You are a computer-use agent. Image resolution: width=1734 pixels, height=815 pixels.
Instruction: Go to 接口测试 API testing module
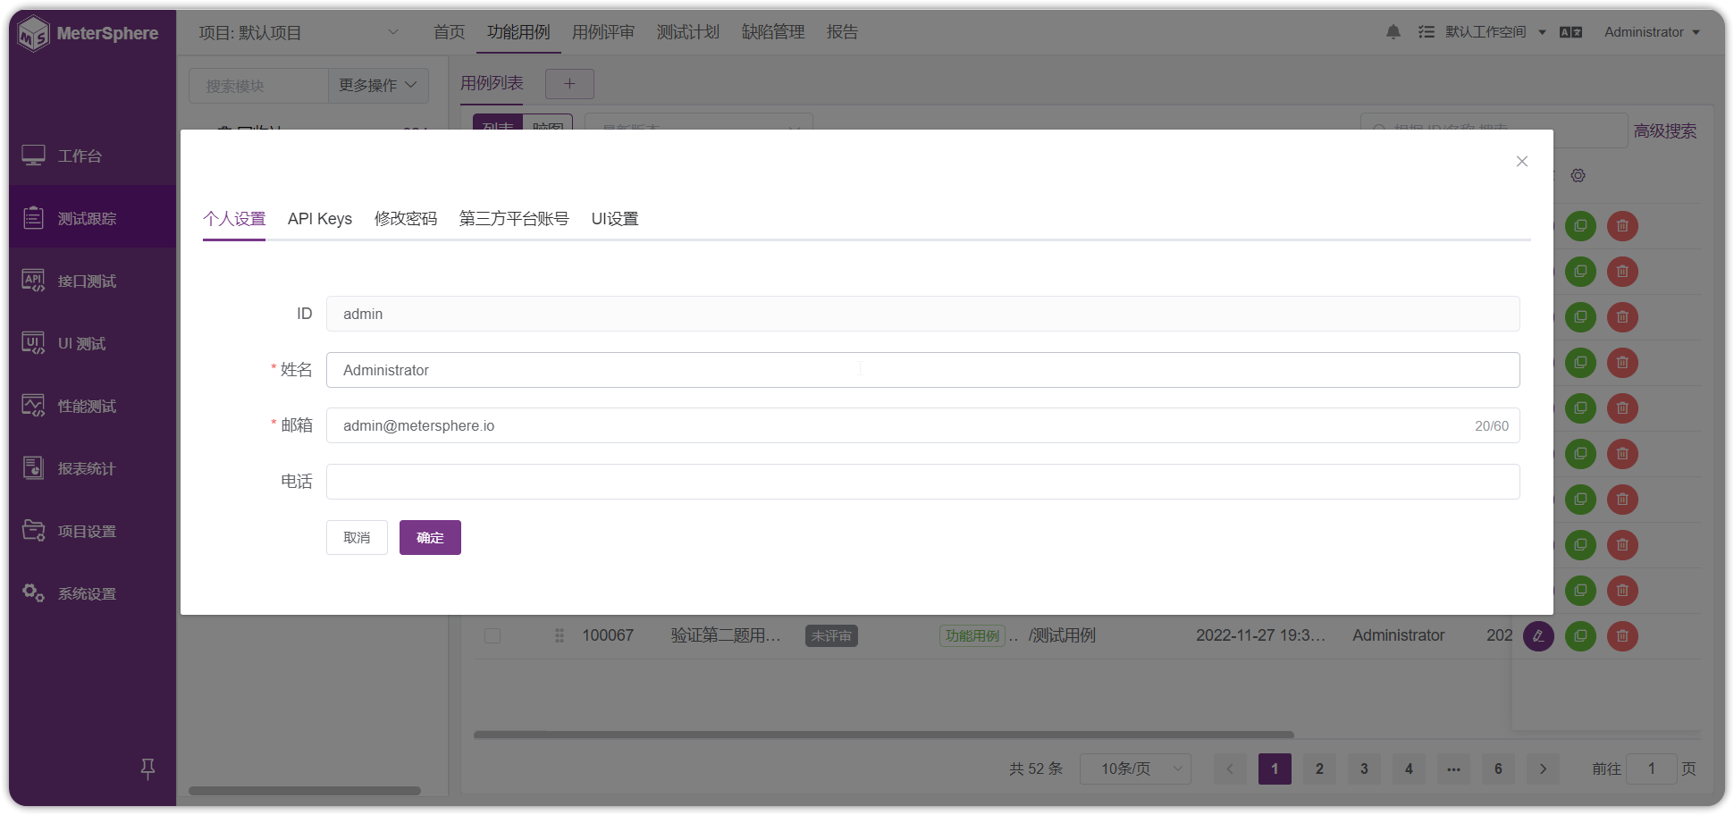click(x=92, y=281)
